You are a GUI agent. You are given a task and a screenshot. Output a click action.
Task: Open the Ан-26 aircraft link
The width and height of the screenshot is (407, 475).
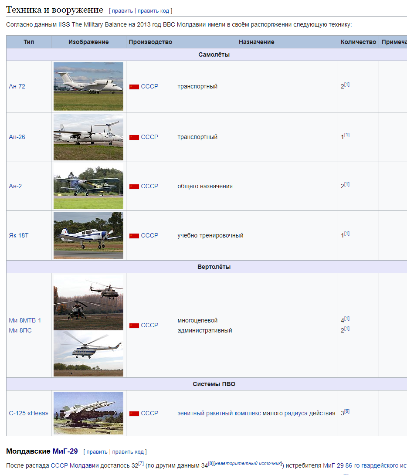(17, 137)
